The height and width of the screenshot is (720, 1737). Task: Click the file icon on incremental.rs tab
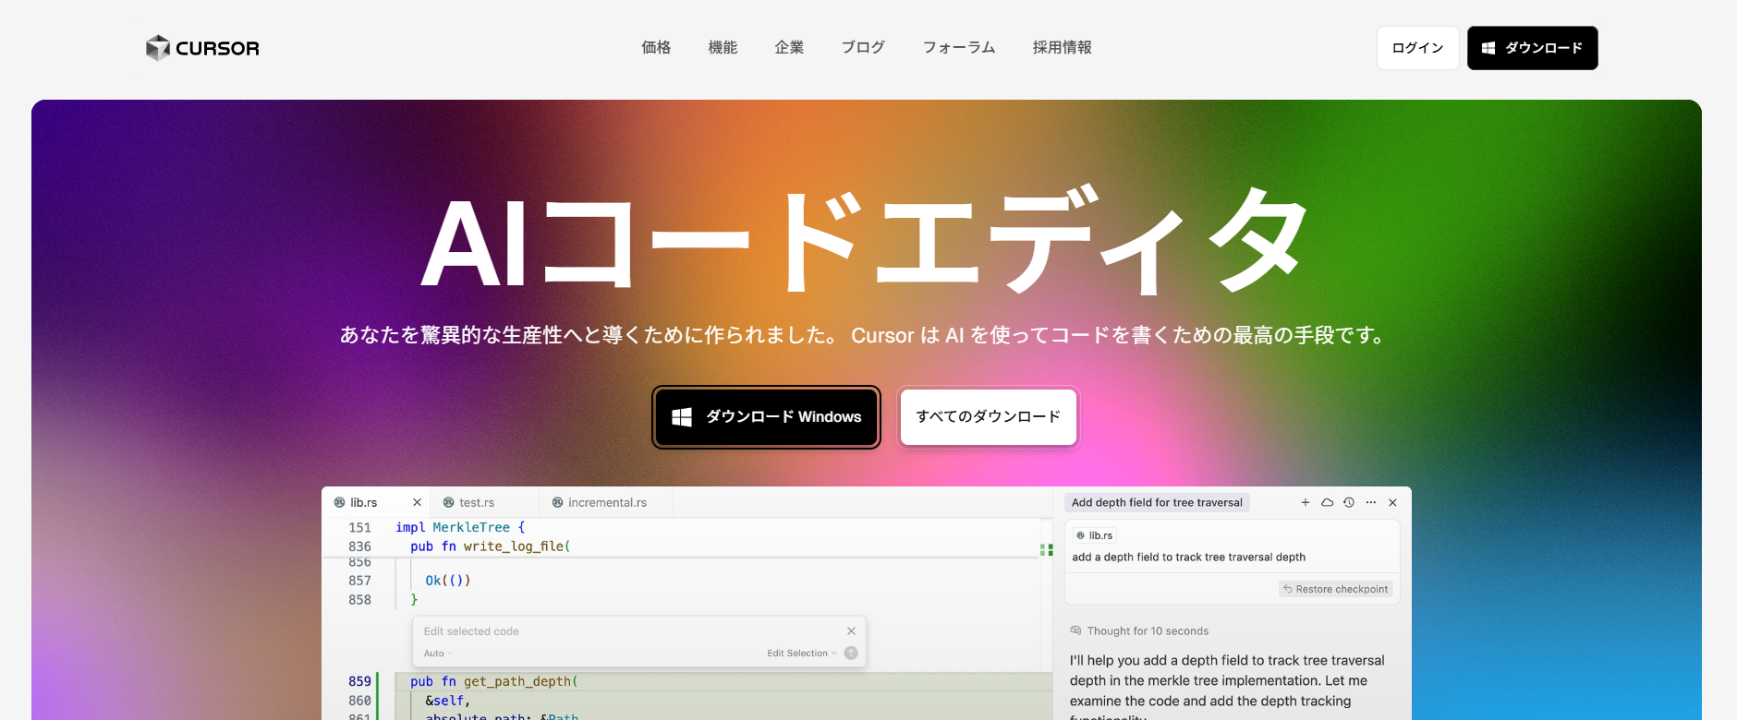pyautogui.click(x=557, y=502)
